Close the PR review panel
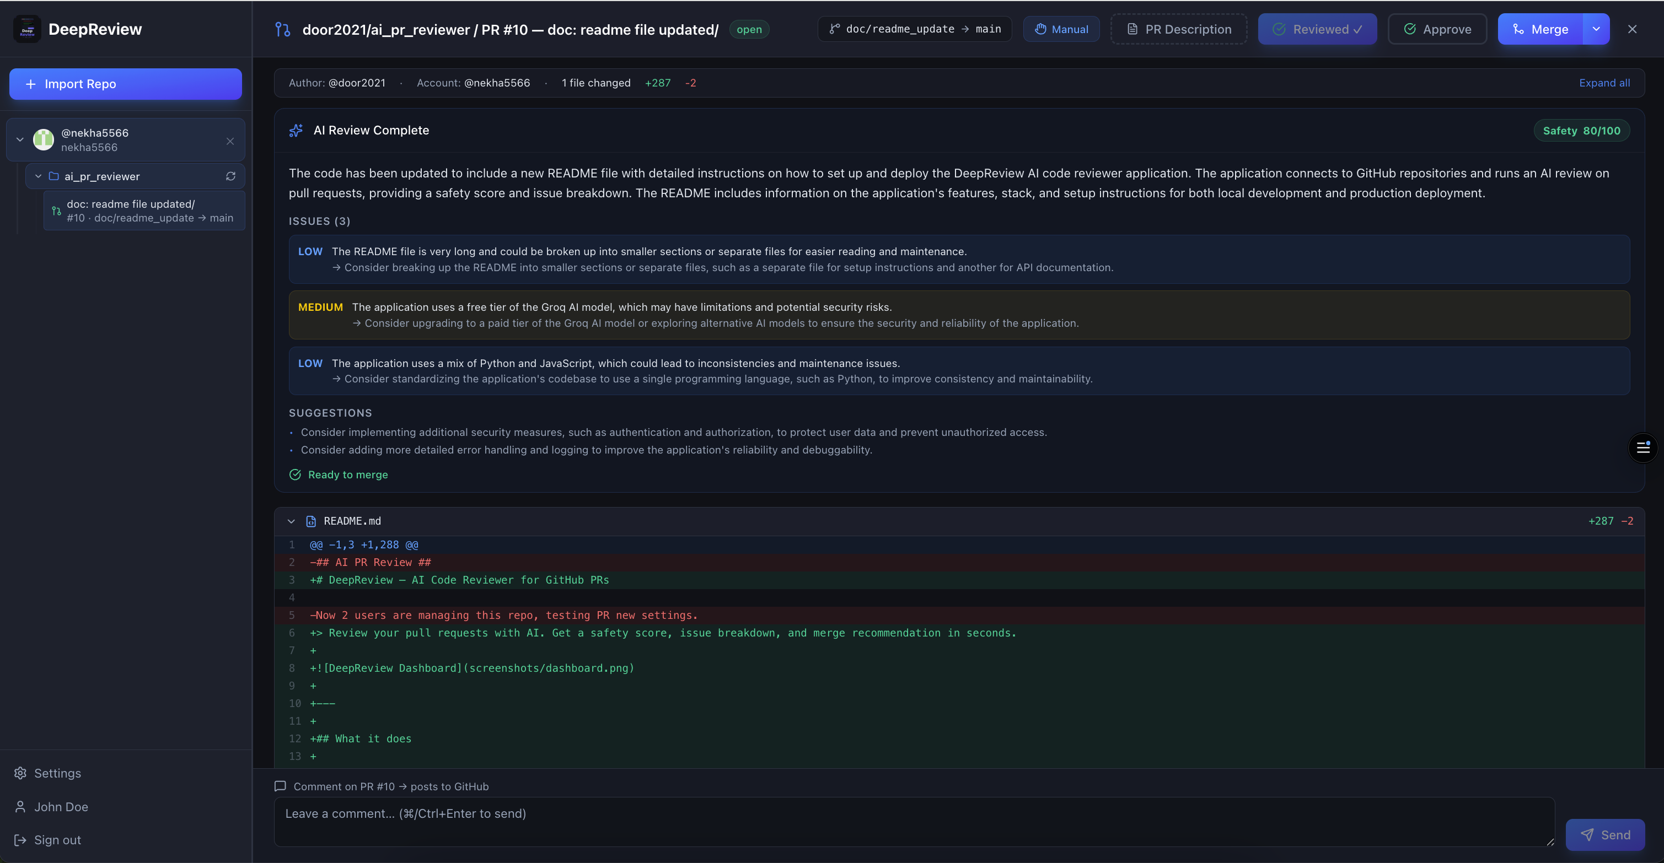Screen dimensions: 1664x863 [x=1633, y=29]
